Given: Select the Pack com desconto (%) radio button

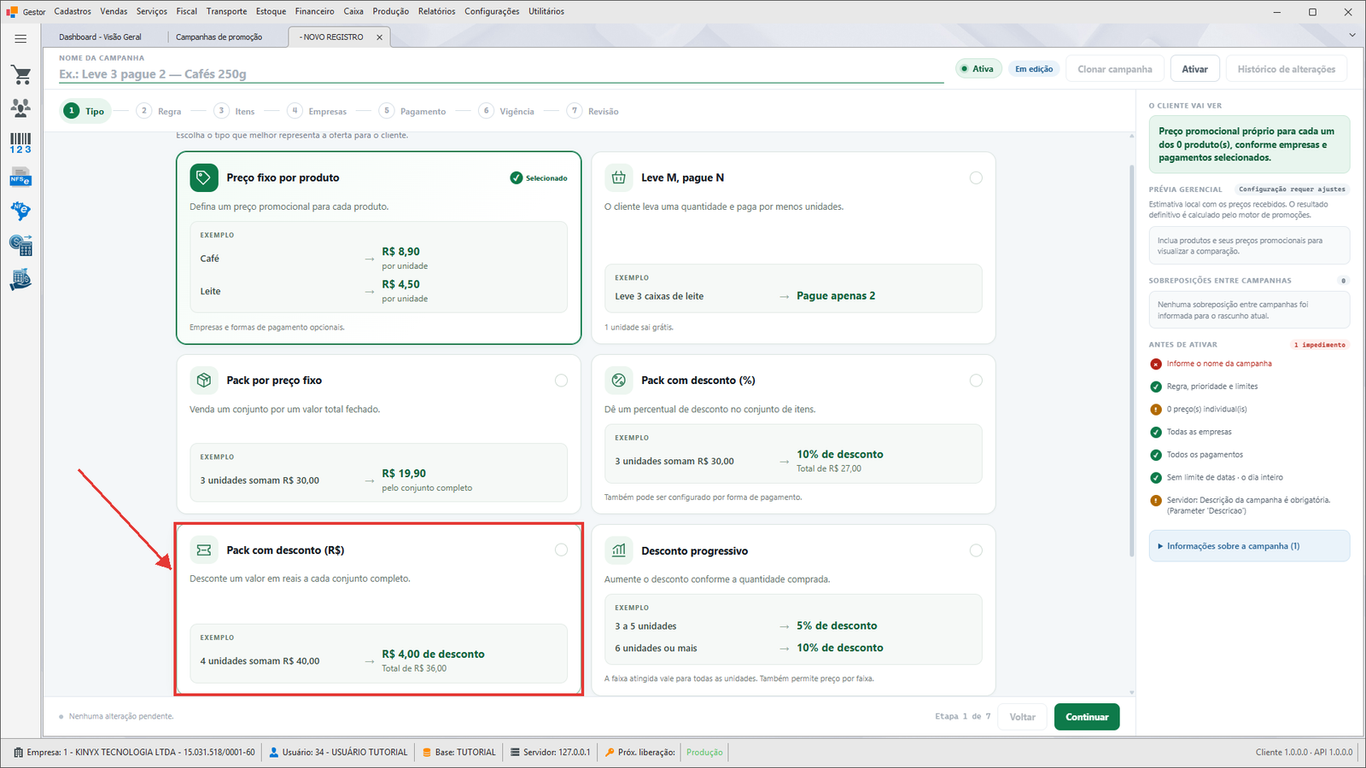Looking at the screenshot, I should coord(976,381).
